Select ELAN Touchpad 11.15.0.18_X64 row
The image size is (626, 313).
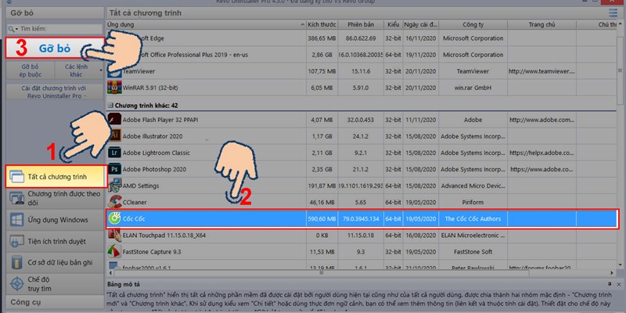[x=362, y=236]
